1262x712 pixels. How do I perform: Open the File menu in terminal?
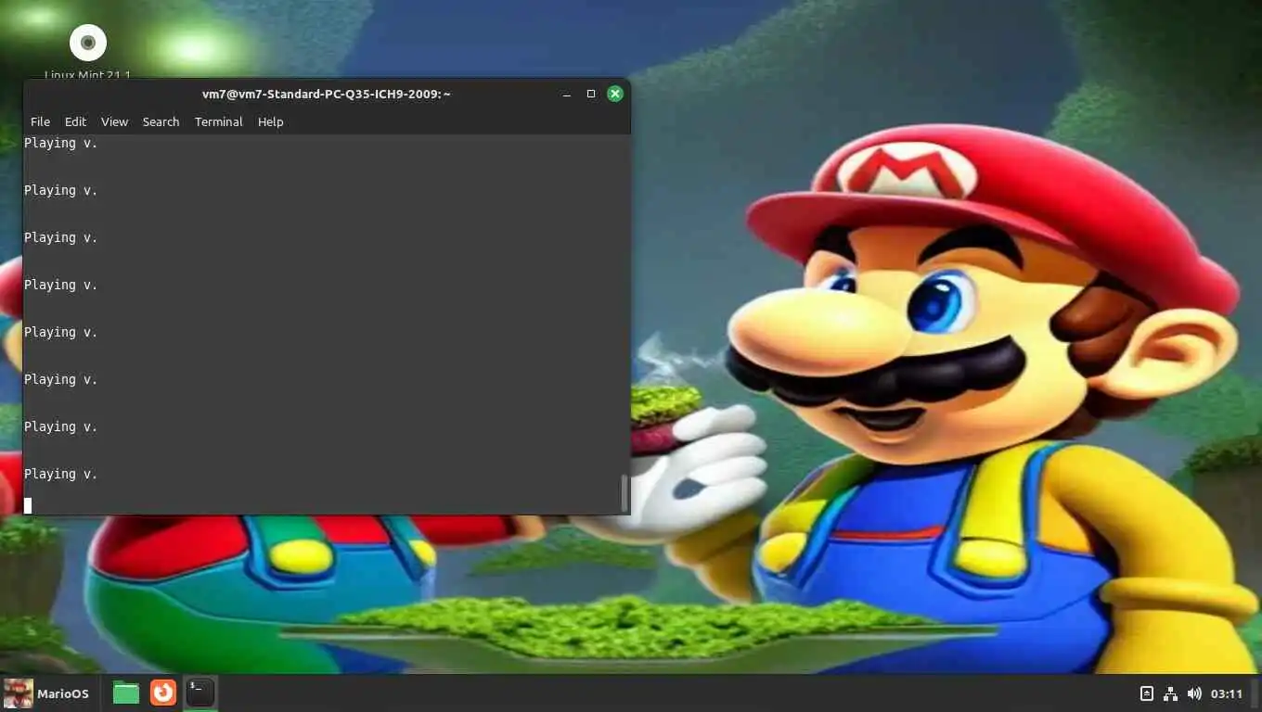40,121
